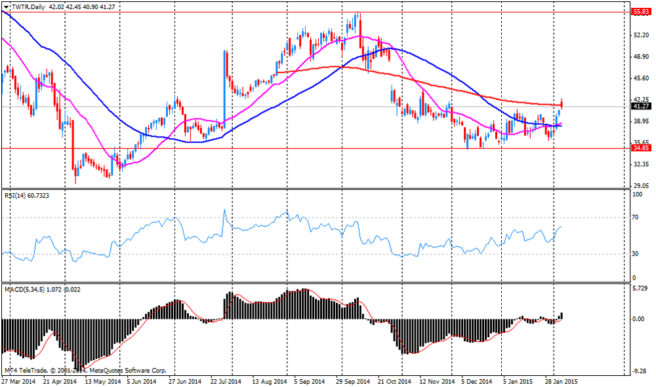The height and width of the screenshot is (387, 656).
Task: Click the 22 Jul 2014 date label
Action: coord(226,382)
